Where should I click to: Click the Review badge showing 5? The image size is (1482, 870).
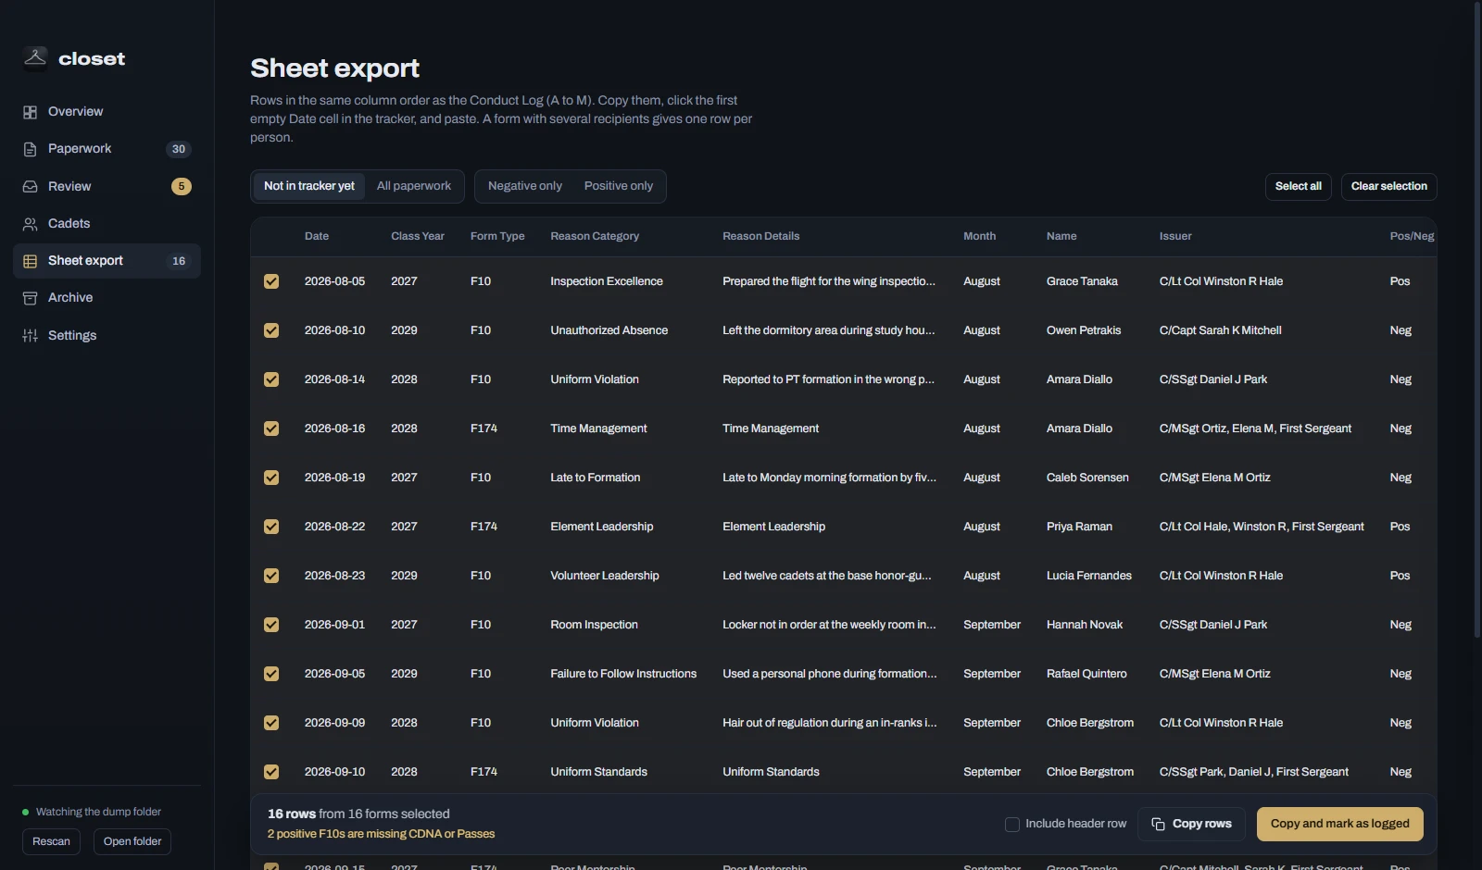182,187
